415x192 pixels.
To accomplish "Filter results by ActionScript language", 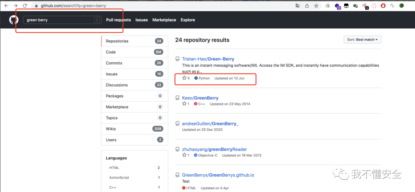I will click(x=134, y=178).
